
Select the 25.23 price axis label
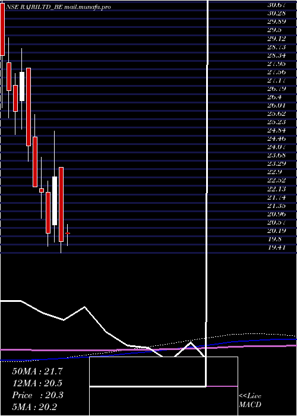pos(276,122)
